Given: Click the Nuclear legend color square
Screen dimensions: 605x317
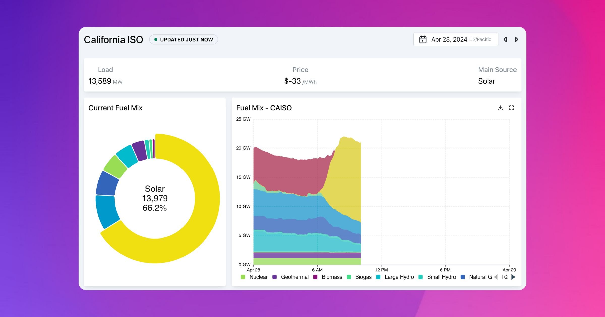Looking at the screenshot, I should tap(243, 277).
